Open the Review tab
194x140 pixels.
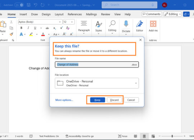[106, 14]
